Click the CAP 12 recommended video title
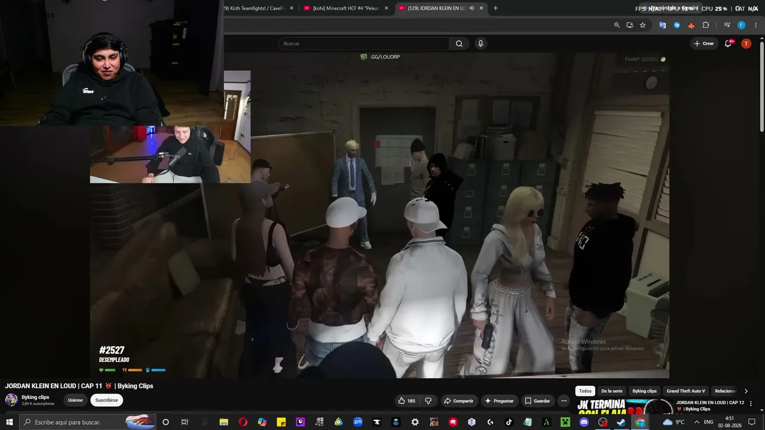This screenshot has height=430, width=765. [x=710, y=406]
